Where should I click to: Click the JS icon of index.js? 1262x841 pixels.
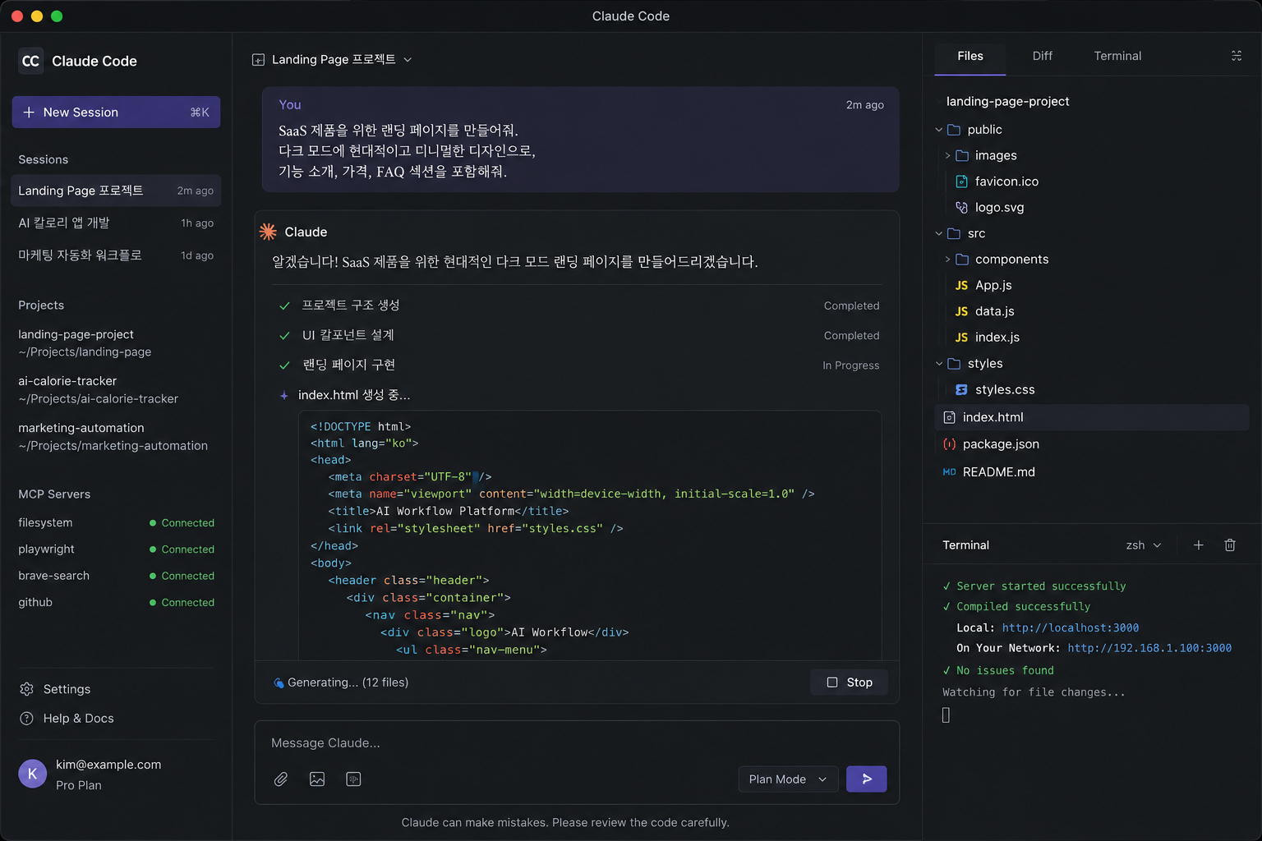(x=961, y=338)
